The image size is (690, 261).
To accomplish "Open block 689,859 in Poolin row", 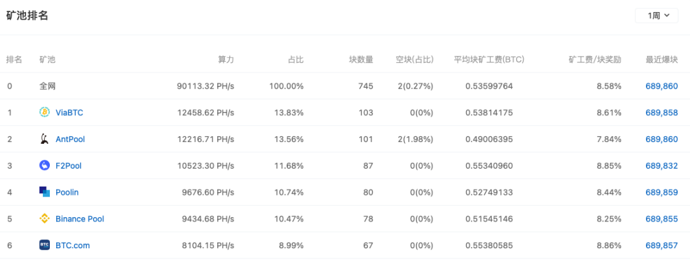I will pyautogui.click(x=661, y=192).
